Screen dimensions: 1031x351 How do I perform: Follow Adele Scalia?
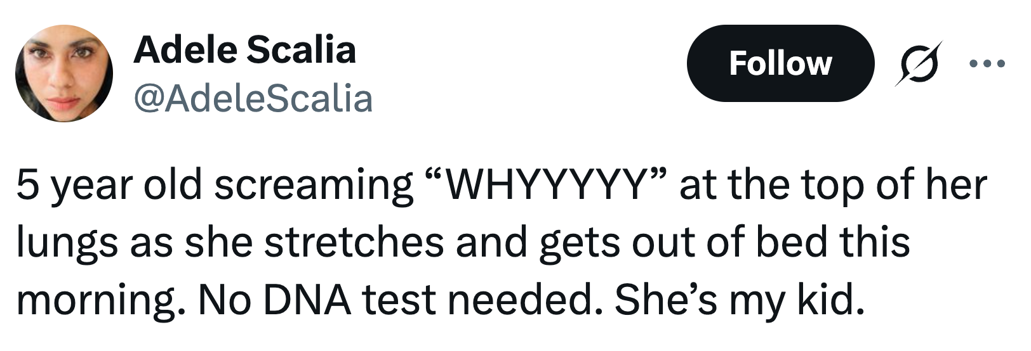point(780,63)
